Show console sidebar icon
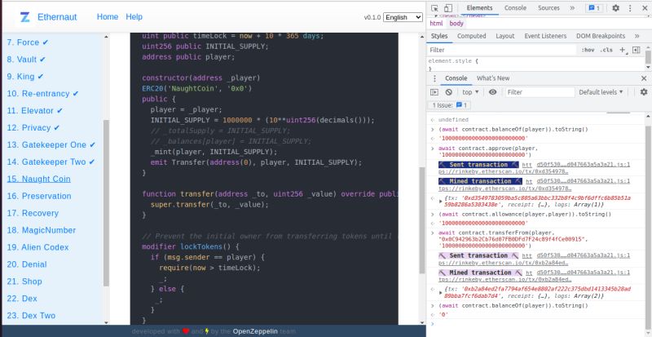Screen dimensions: 652x337 point(435,92)
